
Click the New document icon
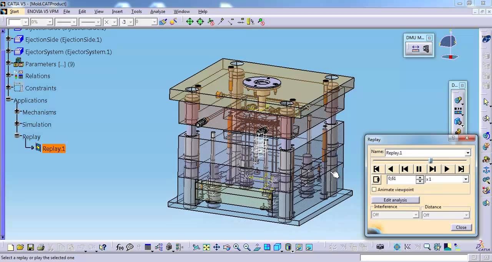pos(11,247)
